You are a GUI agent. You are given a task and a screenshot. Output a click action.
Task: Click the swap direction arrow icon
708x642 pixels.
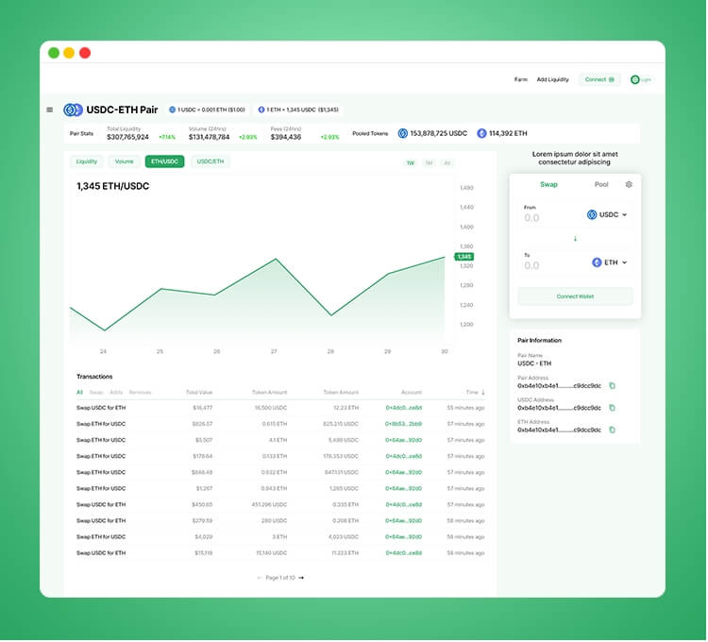pos(575,239)
